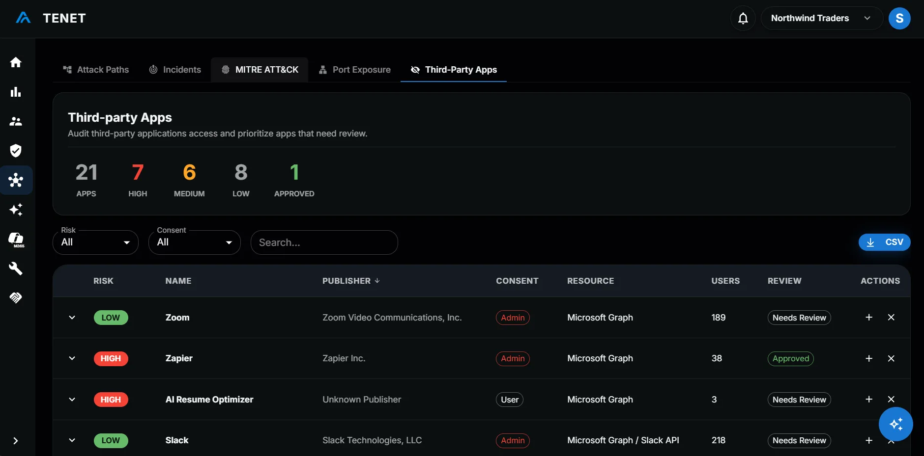This screenshot has width=924, height=456.
Task: Click the HIGH risk badge for Zapier
Action: click(x=111, y=358)
